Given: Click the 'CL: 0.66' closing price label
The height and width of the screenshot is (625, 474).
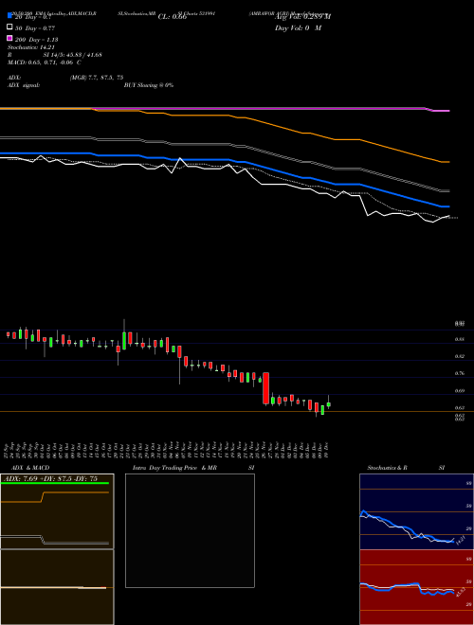Looking at the screenshot, I should click(173, 17).
